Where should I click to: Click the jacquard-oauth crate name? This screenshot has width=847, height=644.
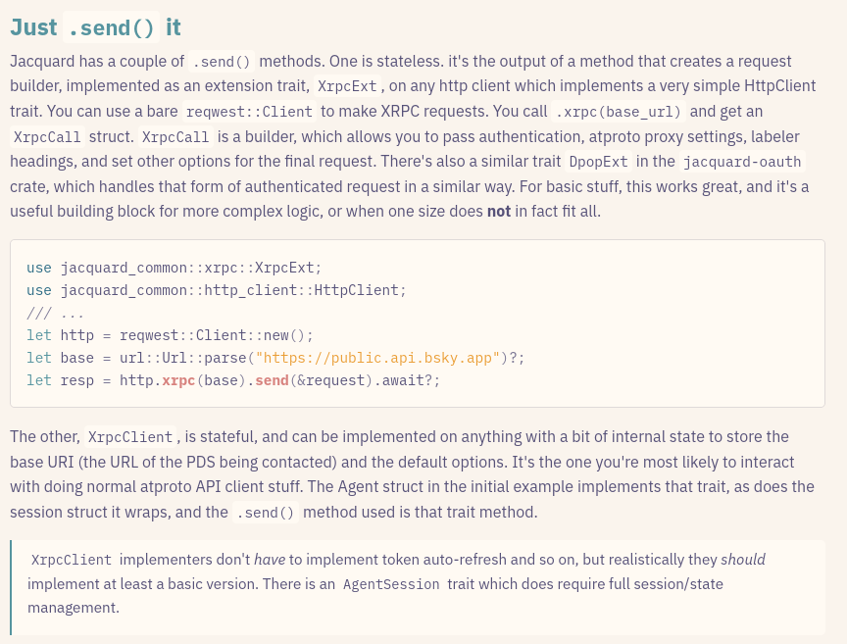(742, 162)
